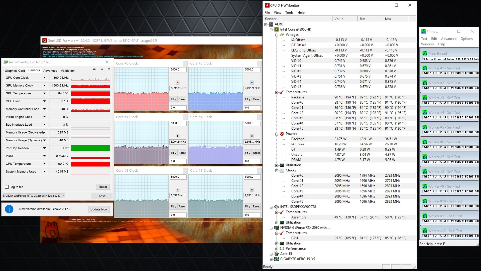Screen dimensions: 481x271
Task: Click the 0.0 min field on Core #4 Clock
Action: [x=252, y=161]
